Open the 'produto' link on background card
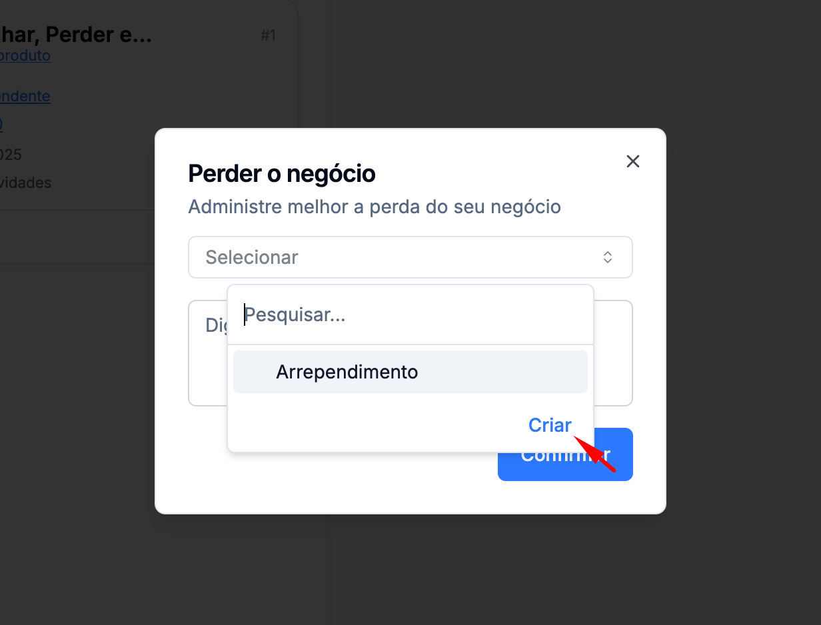The height and width of the screenshot is (625, 821). click(25, 55)
